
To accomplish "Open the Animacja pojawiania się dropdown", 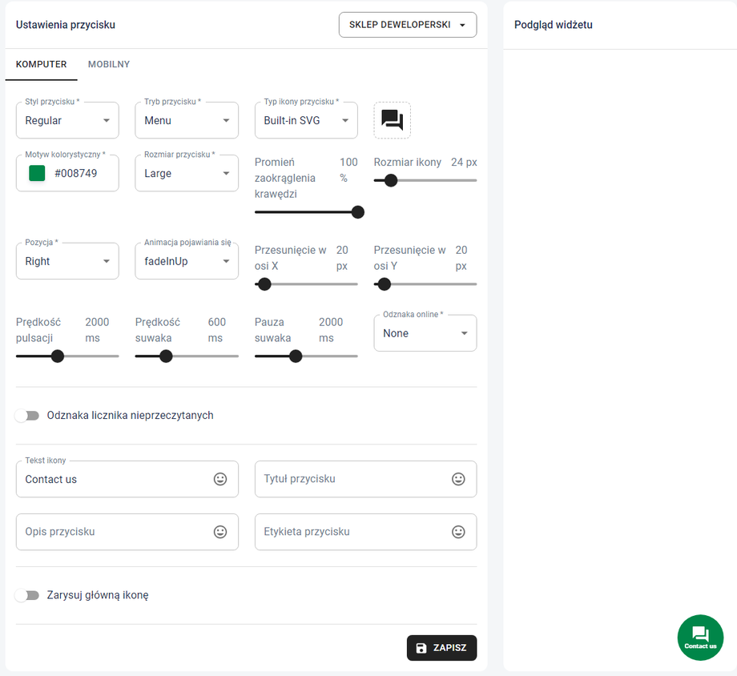I will coord(187,262).
